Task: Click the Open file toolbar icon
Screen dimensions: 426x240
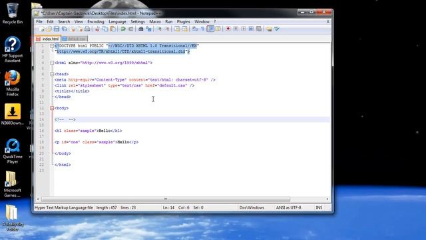Action: (x=49, y=29)
